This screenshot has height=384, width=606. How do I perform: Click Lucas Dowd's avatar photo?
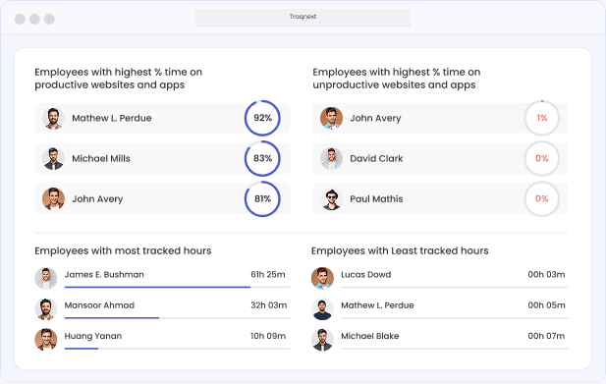click(323, 278)
